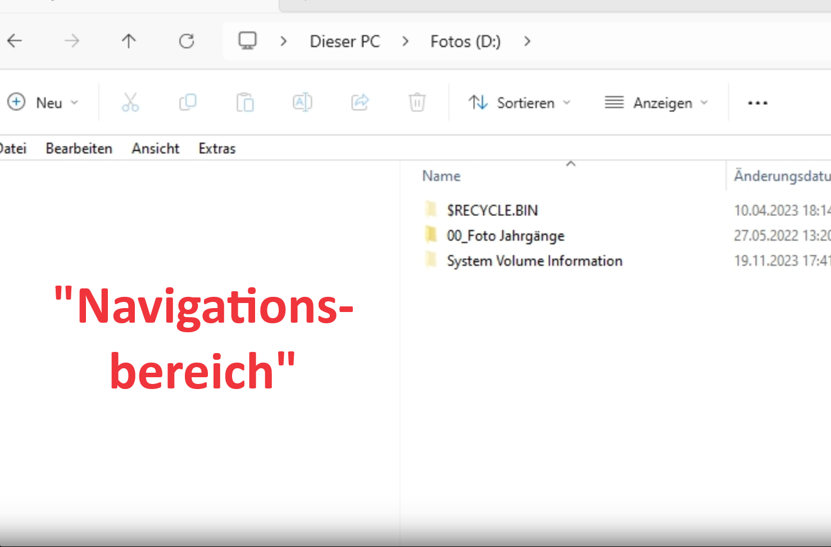Click the date 10.04.2023 of $RECYCLE.BIN
Screen dimensions: 831x547
tap(782, 210)
